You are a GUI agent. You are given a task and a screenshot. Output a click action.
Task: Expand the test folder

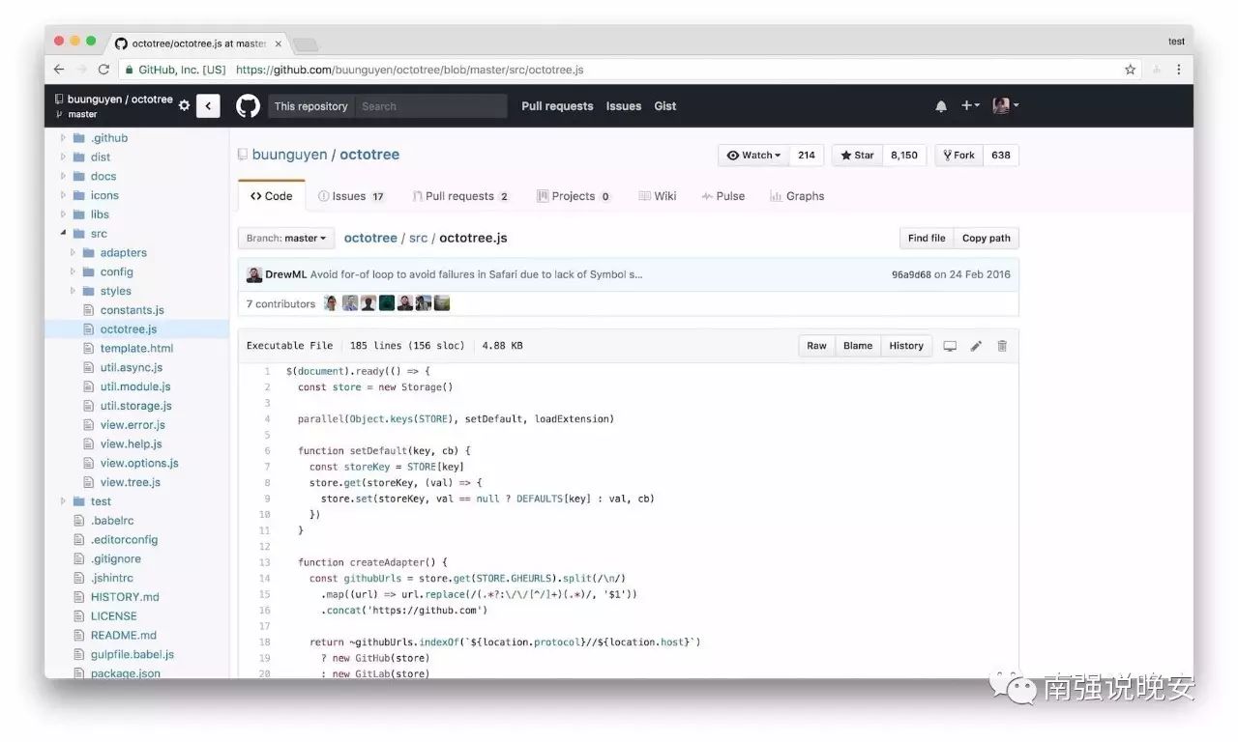tap(64, 501)
